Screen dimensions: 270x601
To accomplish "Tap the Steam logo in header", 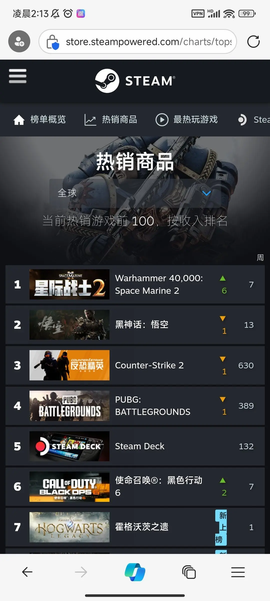I will coord(135,81).
